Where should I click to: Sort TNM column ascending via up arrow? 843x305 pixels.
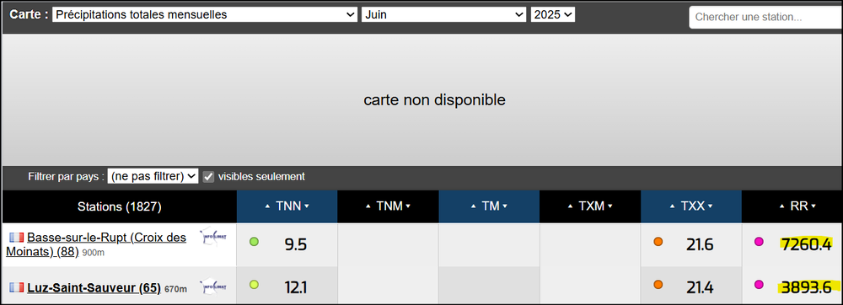[x=368, y=206]
